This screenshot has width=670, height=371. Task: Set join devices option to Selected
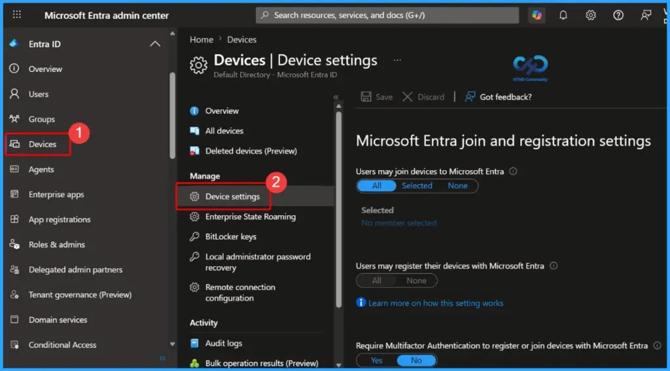[417, 186]
